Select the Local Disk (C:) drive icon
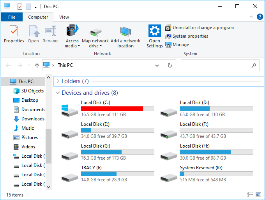The image size is (265, 200). [69, 109]
